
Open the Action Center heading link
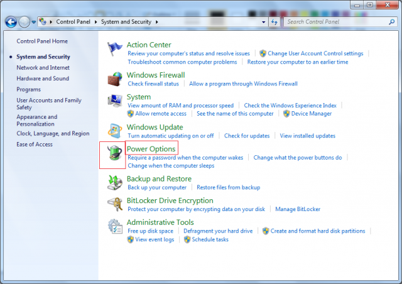(x=149, y=45)
